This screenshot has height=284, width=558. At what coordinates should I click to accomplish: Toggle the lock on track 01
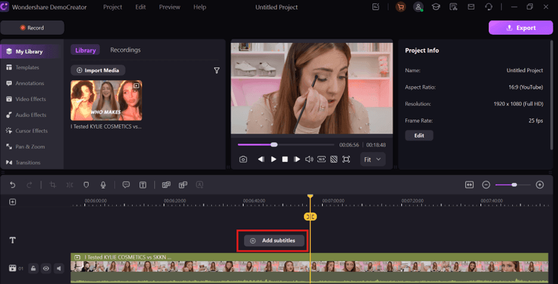[x=33, y=268]
